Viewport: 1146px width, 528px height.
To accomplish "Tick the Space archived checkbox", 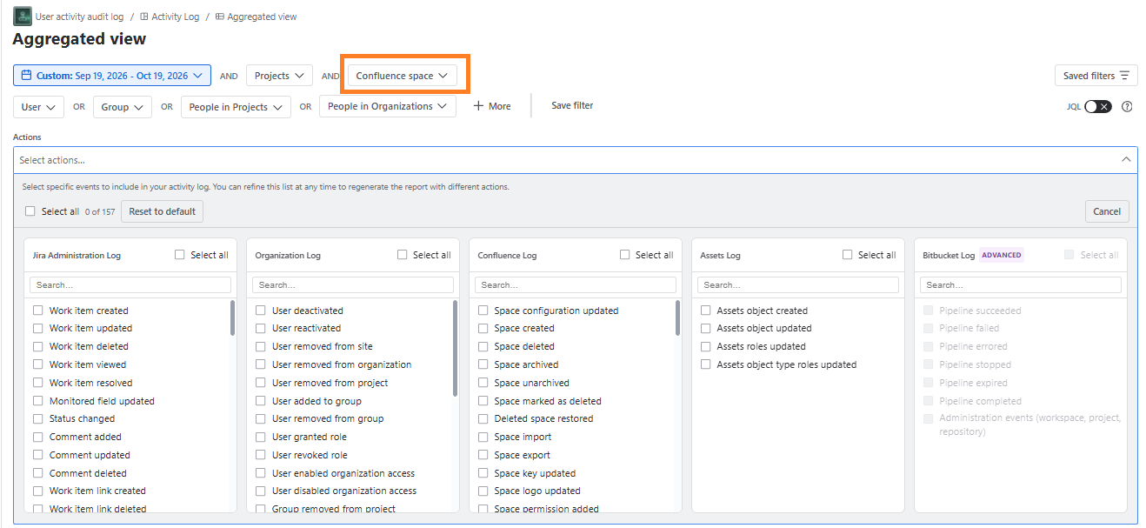I will (x=483, y=364).
